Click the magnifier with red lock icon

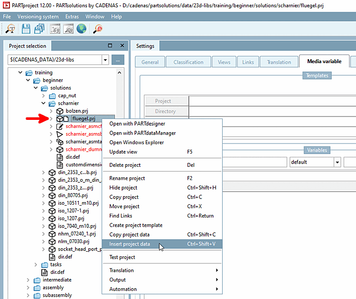[x=98, y=29]
